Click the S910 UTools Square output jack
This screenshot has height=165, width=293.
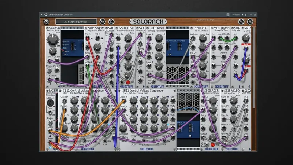224,57
